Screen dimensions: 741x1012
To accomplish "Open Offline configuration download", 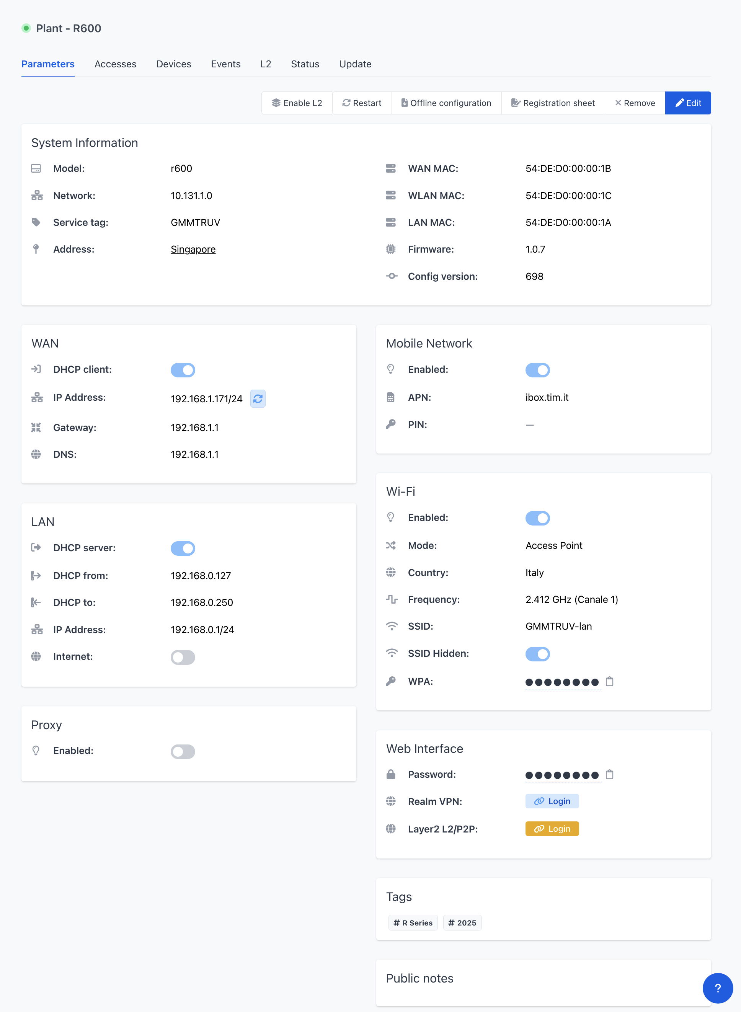I will tap(446, 103).
